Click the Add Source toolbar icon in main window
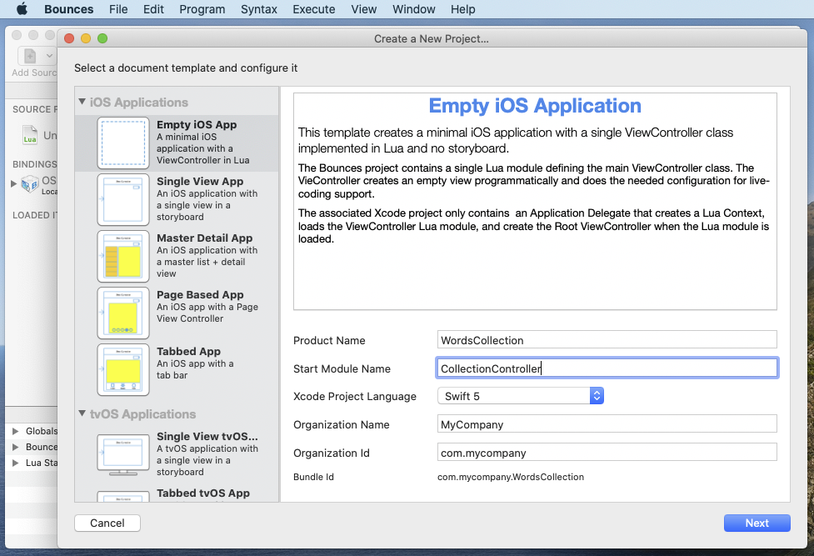814x556 pixels. (30, 56)
